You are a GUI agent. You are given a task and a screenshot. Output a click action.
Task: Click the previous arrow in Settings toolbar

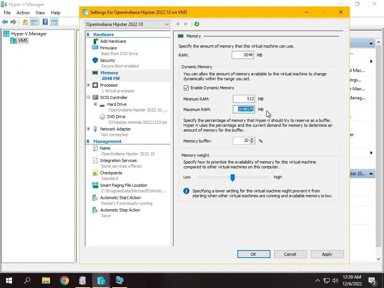[177, 24]
